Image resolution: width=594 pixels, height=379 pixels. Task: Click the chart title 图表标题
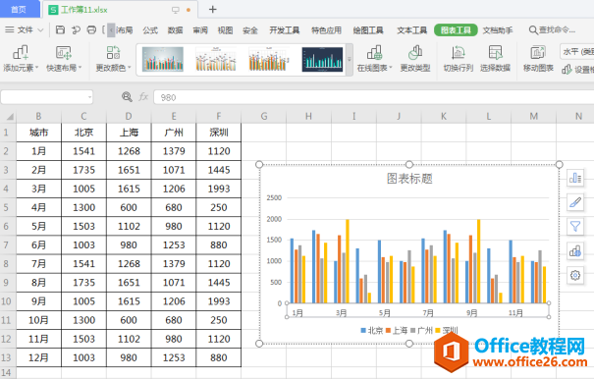[409, 179]
